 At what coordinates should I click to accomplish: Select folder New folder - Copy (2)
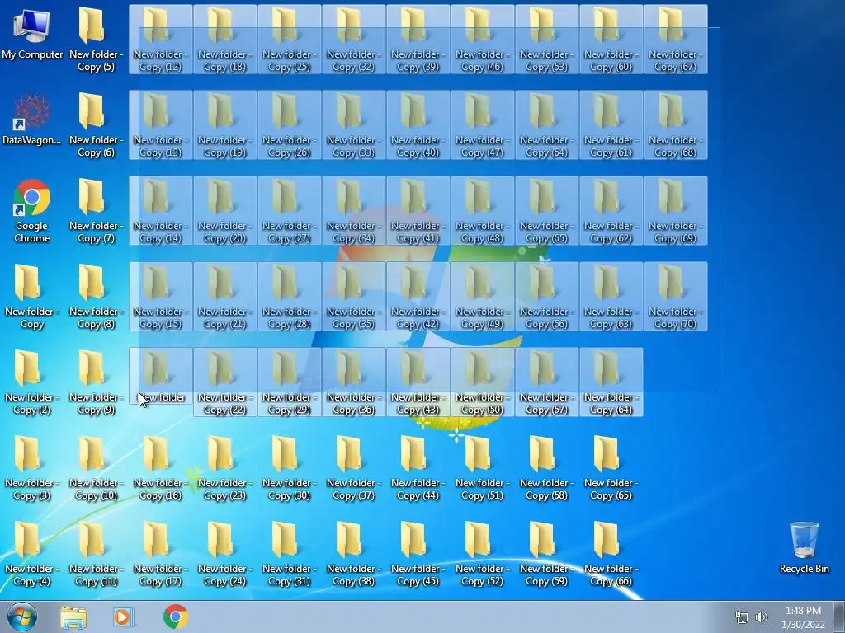(32, 382)
